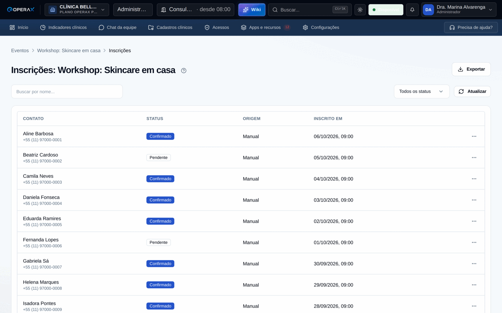Open the Acessos menu item
Screen dimensions: 502x313
coord(216,28)
